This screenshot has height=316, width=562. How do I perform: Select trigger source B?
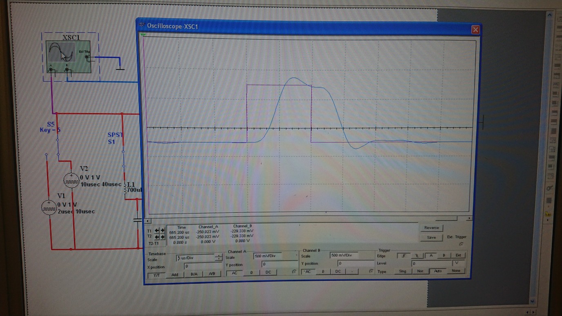click(444, 256)
